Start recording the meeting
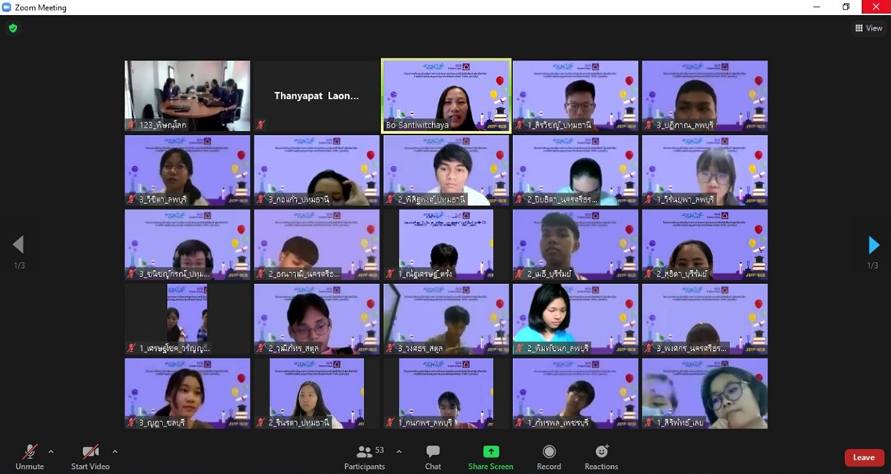This screenshot has width=891, height=474. coord(549,455)
